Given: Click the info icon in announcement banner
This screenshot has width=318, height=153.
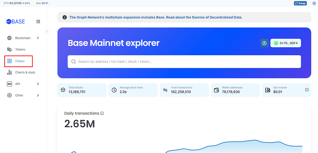Looking at the screenshot, I should pyautogui.click(x=65, y=17).
